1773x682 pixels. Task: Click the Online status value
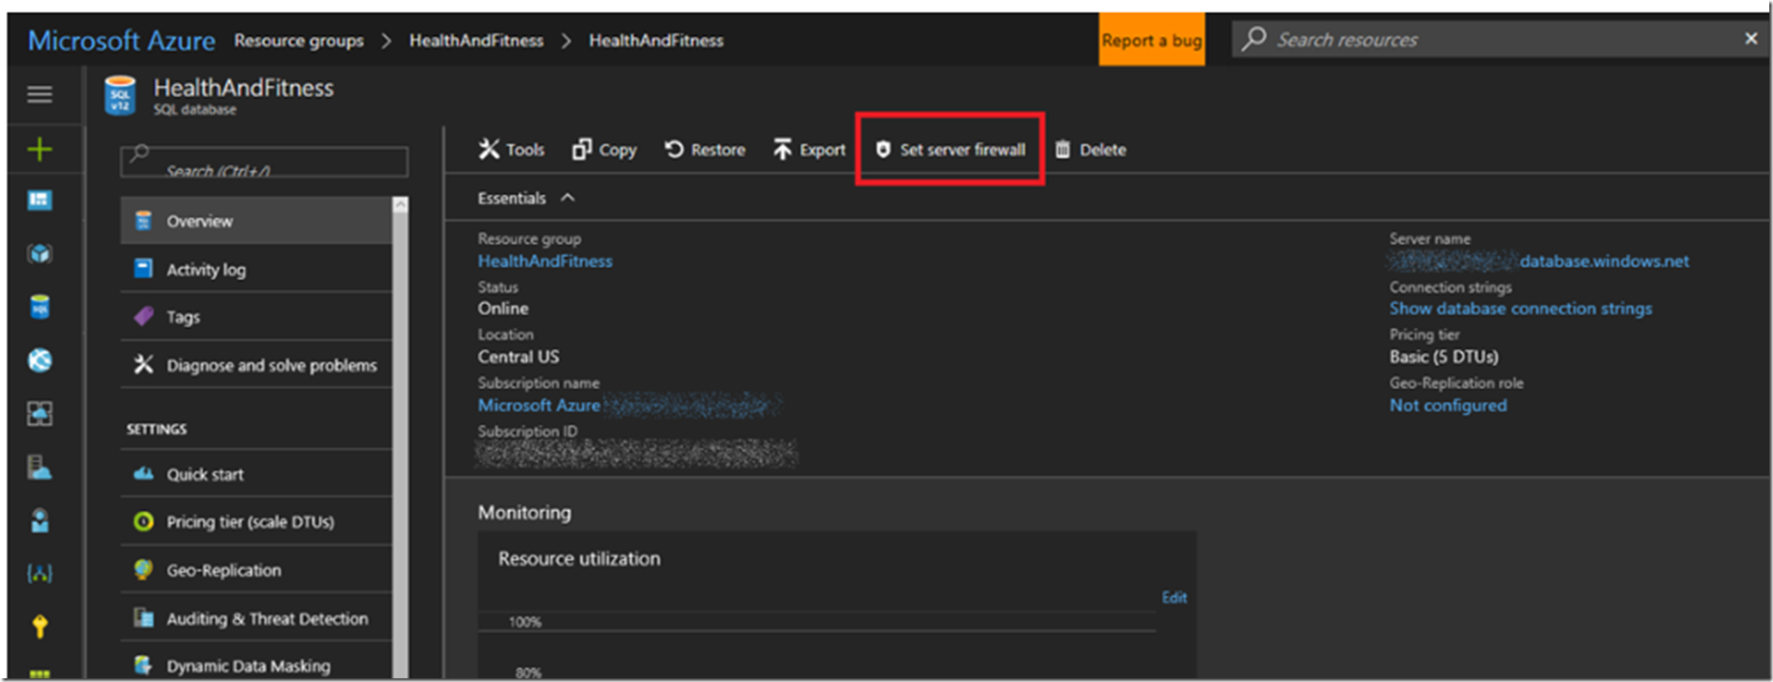(x=503, y=309)
